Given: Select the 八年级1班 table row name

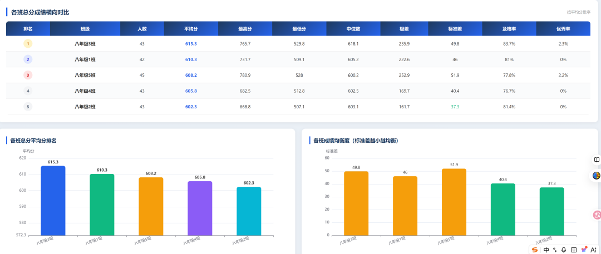Looking at the screenshot, I should 85,59.
